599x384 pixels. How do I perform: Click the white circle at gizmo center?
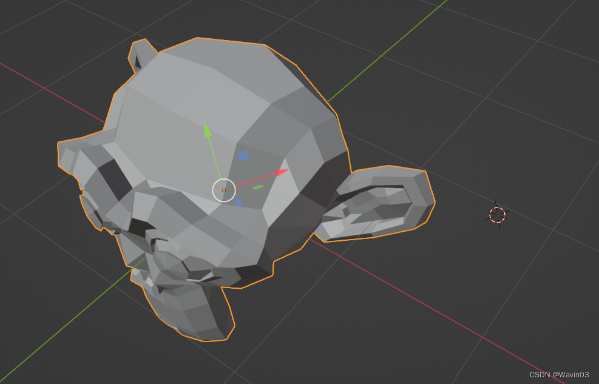pyautogui.click(x=224, y=190)
